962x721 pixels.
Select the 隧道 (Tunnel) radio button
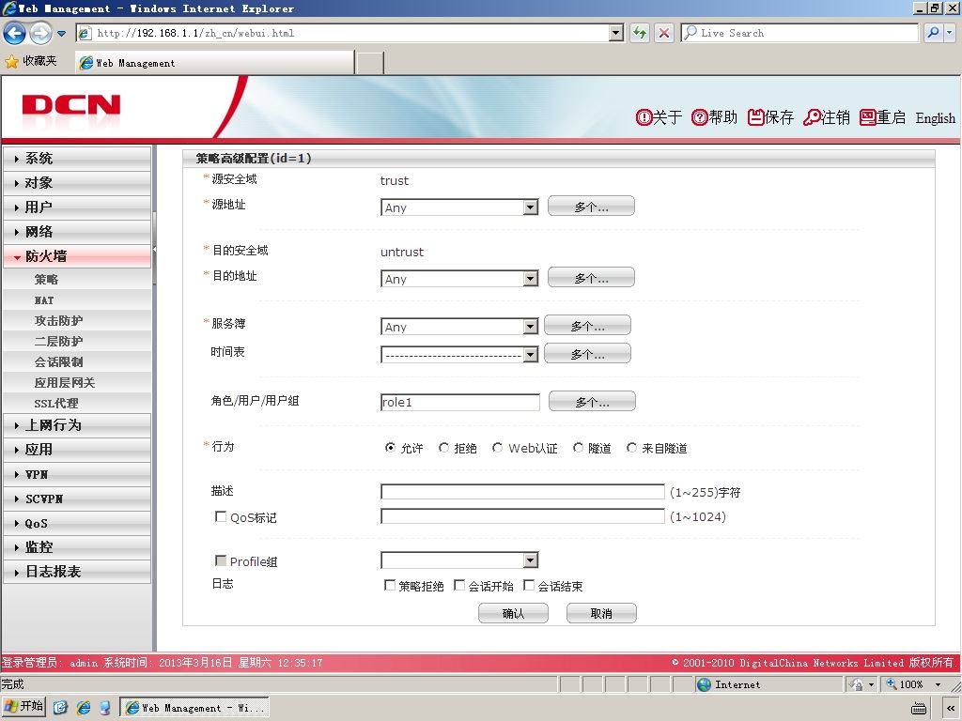(578, 448)
